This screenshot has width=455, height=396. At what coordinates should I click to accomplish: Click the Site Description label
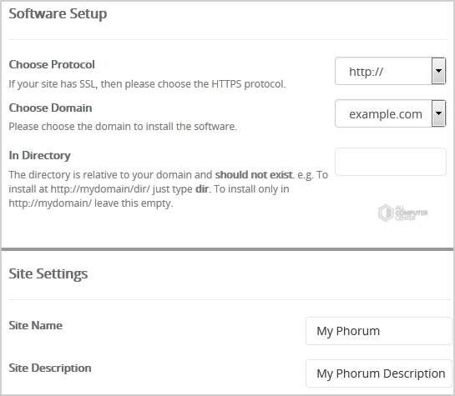pyautogui.click(x=50, y=368)
